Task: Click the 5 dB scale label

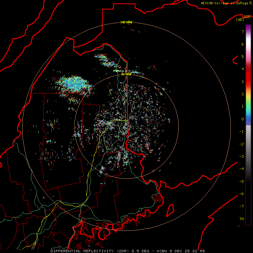Action: point(243,57)
